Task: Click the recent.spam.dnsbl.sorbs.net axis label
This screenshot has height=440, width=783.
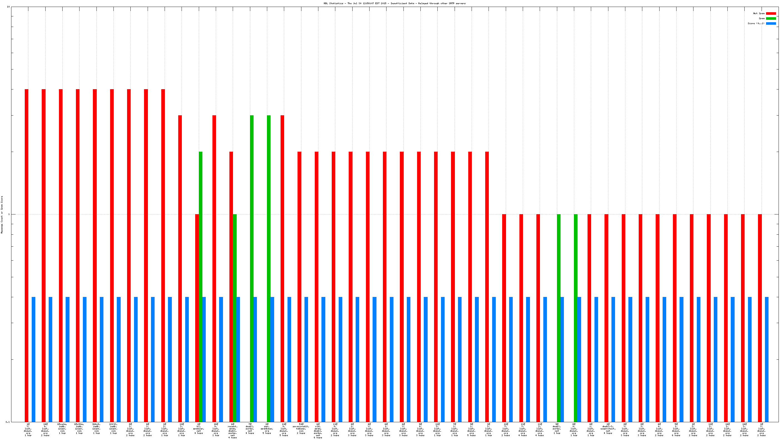Action: (232, 431)
